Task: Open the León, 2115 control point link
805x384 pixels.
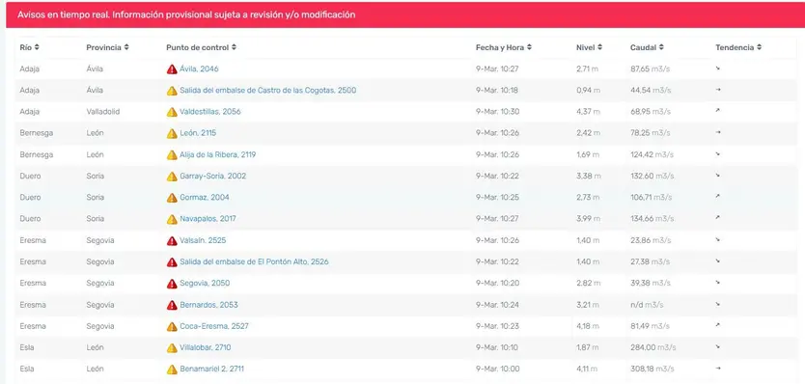Action: click(198, 133)
